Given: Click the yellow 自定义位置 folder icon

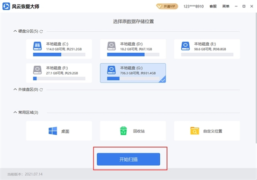Looking at the screenshot, I should (x=195, y=131).
